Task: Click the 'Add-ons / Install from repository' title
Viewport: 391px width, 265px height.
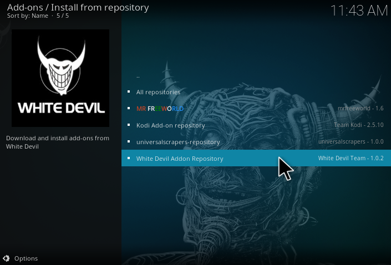Action: (x=78, y=7)
